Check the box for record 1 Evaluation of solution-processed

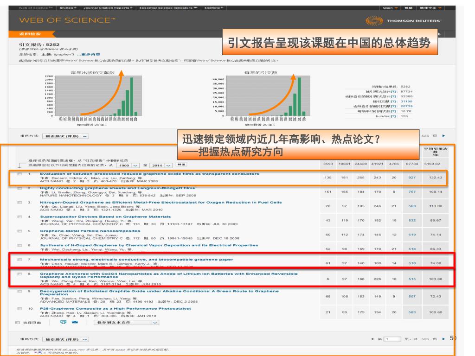point(20,174)
